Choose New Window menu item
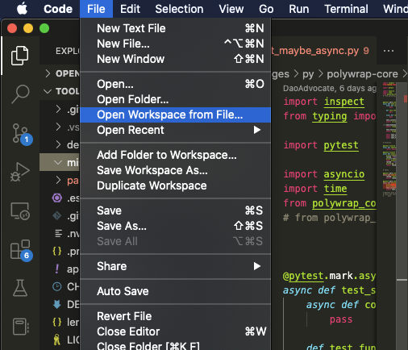The height and width of the screenshot is (350, 408). click(175, 59)
